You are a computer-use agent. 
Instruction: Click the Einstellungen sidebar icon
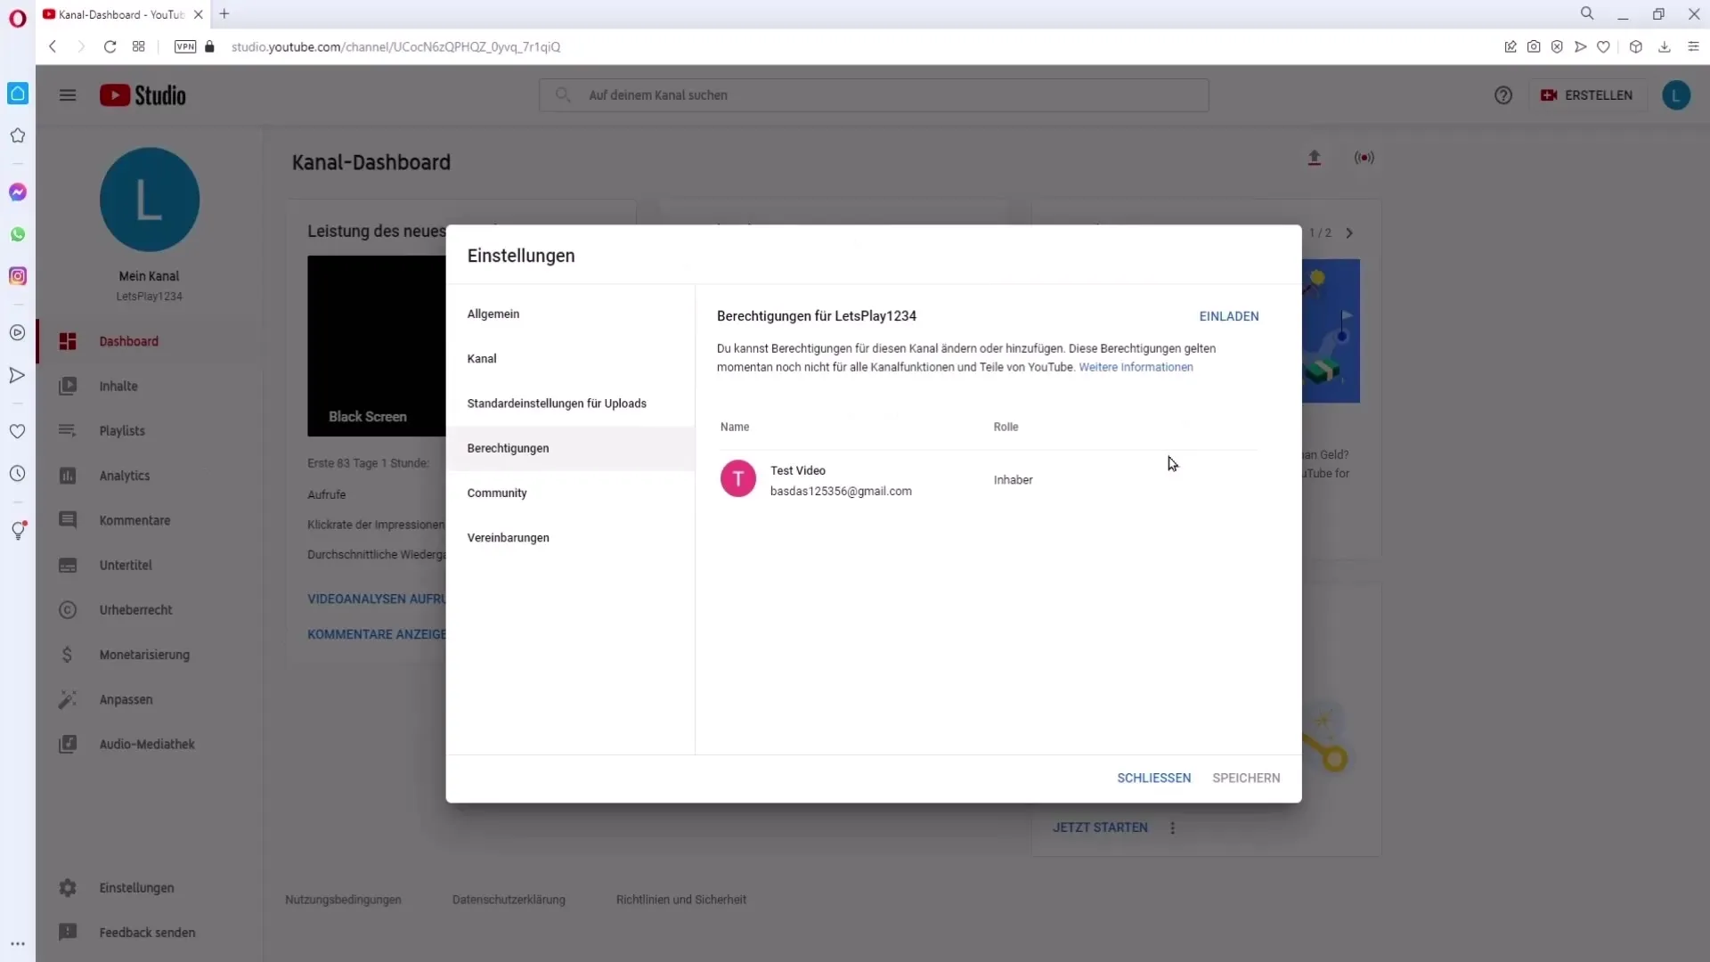[67, 888]
